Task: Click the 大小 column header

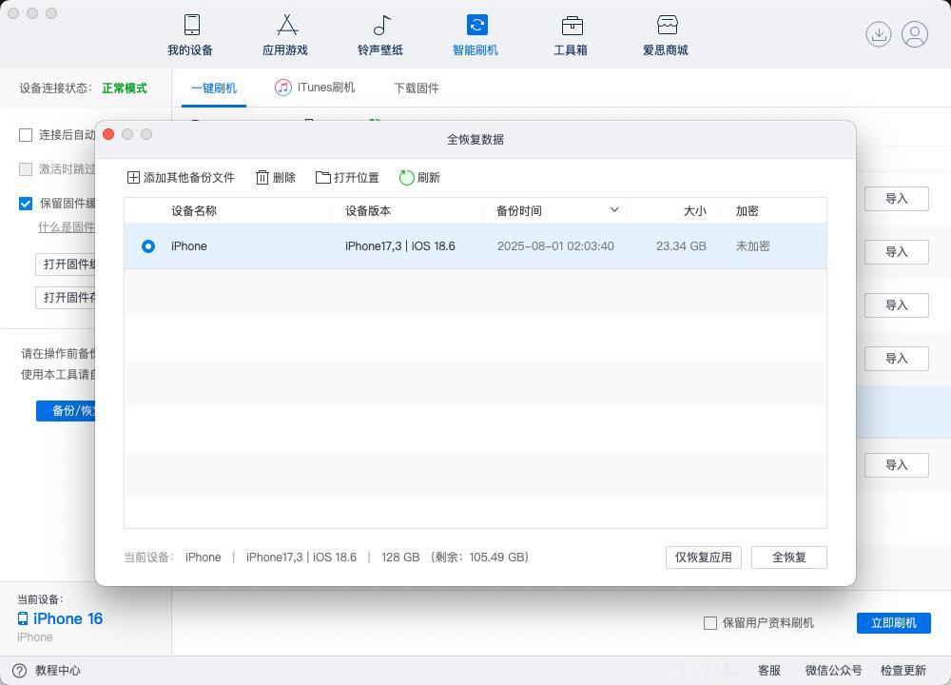Action: 695,210
